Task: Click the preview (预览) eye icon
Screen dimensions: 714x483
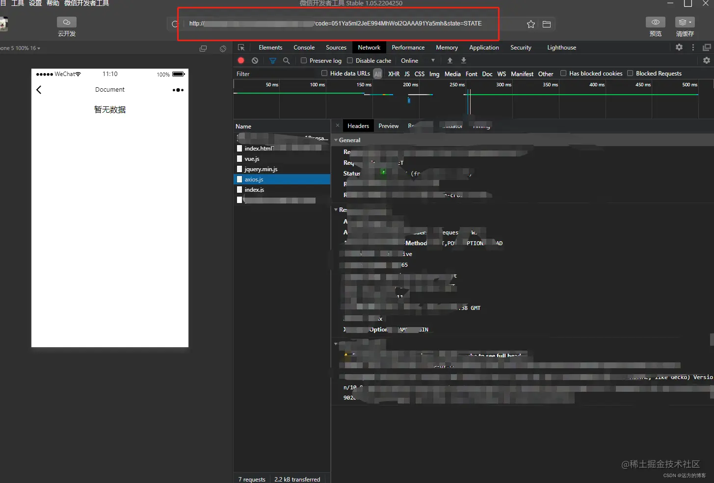Action: point(655,22)
